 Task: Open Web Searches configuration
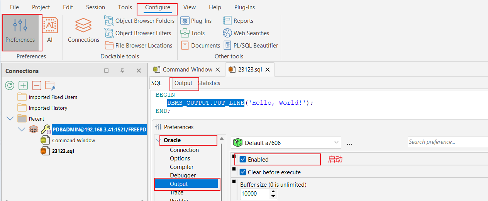246,33
